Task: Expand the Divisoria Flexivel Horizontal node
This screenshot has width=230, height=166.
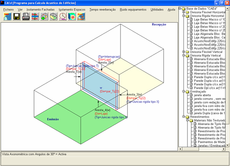Action: tap(184, 12)
